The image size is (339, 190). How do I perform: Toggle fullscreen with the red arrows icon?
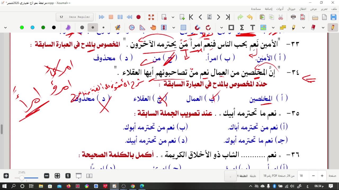click(x=151, y=17)
